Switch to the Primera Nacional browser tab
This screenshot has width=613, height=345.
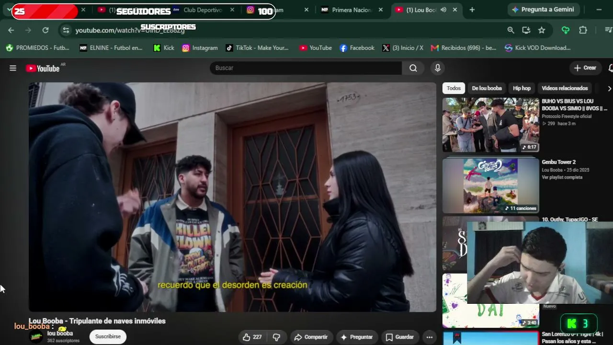352,10
